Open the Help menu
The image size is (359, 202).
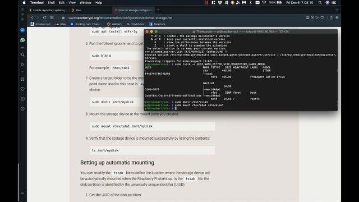tap(99, 2)
